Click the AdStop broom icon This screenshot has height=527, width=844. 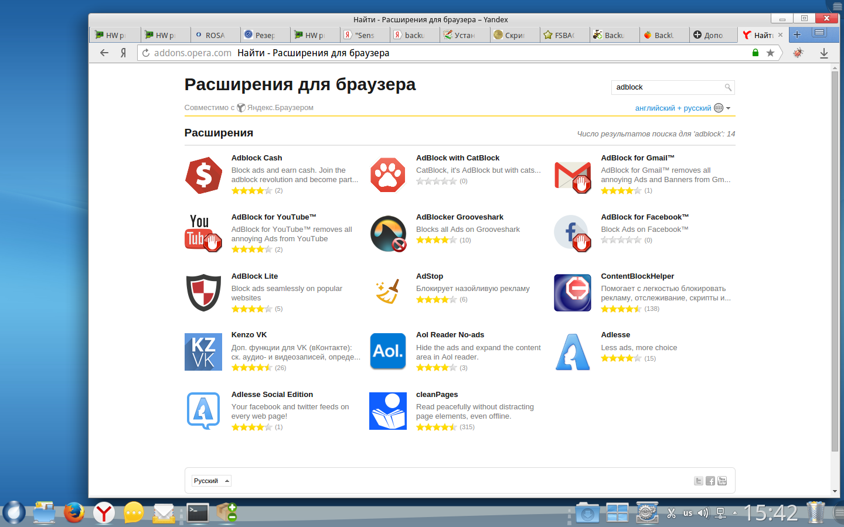tap(388, 292)
